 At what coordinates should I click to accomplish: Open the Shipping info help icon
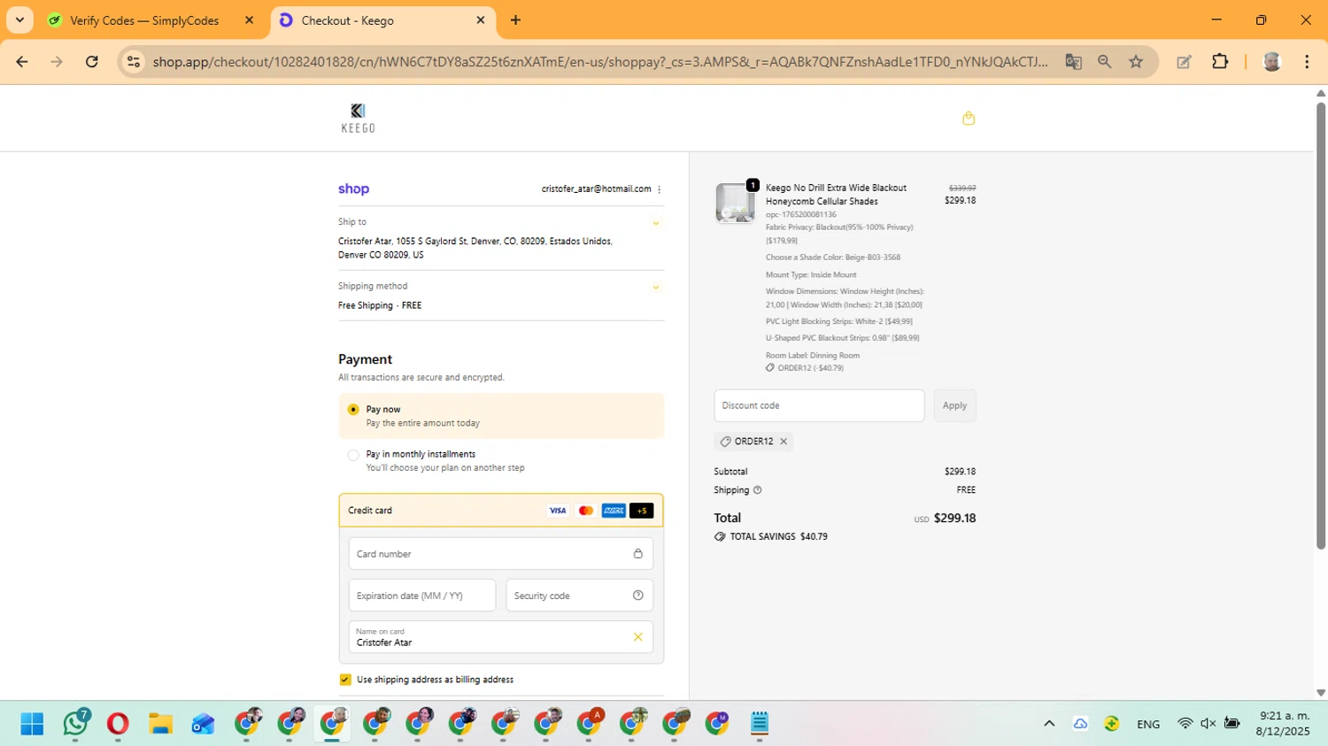click(757, 490)
